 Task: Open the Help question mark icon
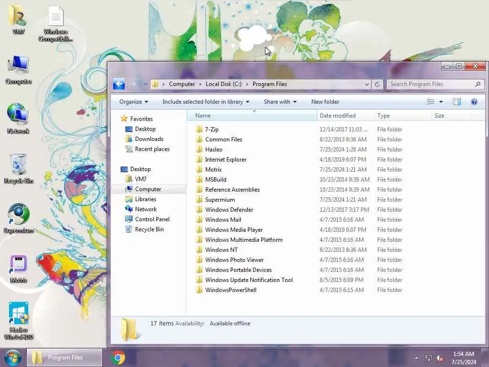coord(474,102)
